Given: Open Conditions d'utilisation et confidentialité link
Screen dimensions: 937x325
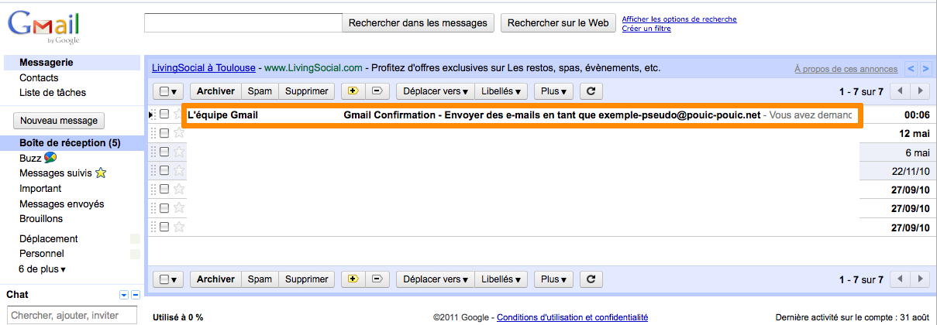Looking at the screenshot, I should pyautogui.click(x=572, y=317).
